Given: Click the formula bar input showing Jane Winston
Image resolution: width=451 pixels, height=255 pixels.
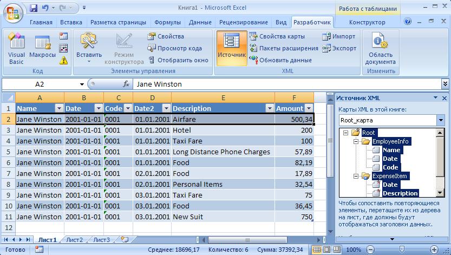Looking at the screenshot, I should pyautogui.click(x=287, y=84).
